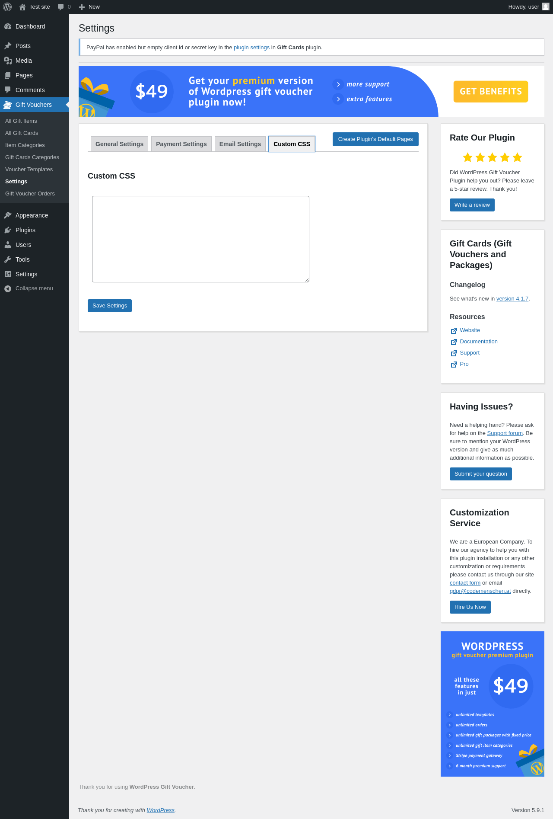Click Submit your question button
This screenshot has width=553, height=819.
pos(481,474)
